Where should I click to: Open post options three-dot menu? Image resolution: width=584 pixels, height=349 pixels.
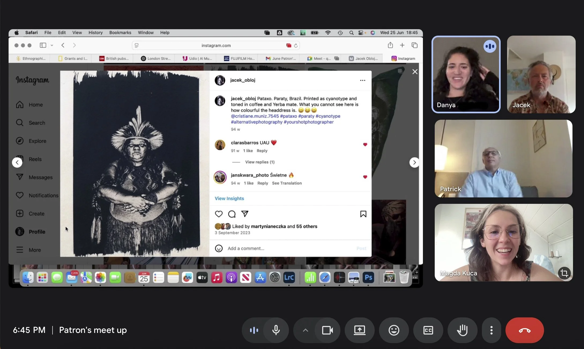[362, 80]
